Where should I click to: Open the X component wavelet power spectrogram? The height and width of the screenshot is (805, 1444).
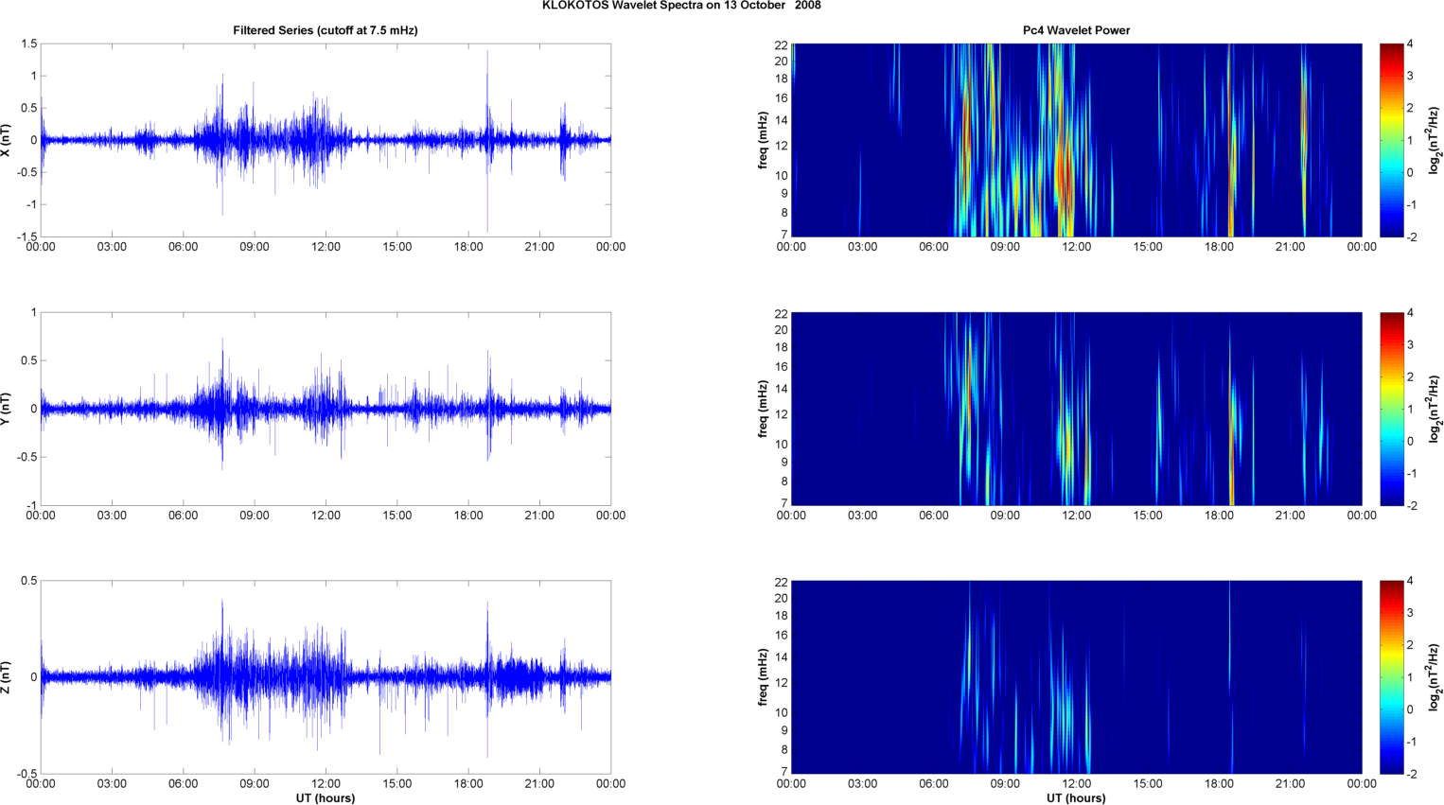pyautogui.click(x=1076, y=140)
